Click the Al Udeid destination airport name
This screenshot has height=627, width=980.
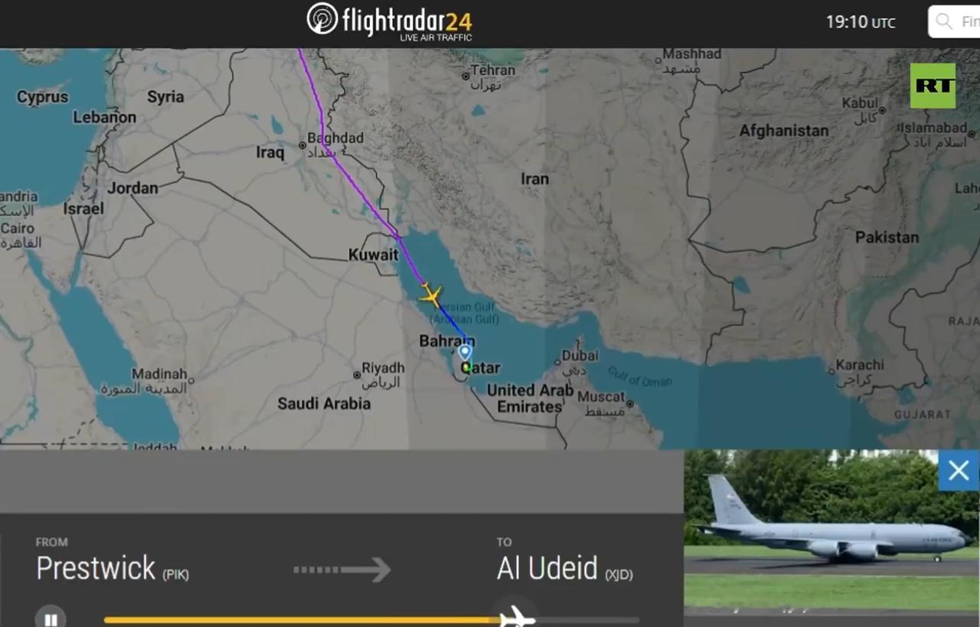547,569
